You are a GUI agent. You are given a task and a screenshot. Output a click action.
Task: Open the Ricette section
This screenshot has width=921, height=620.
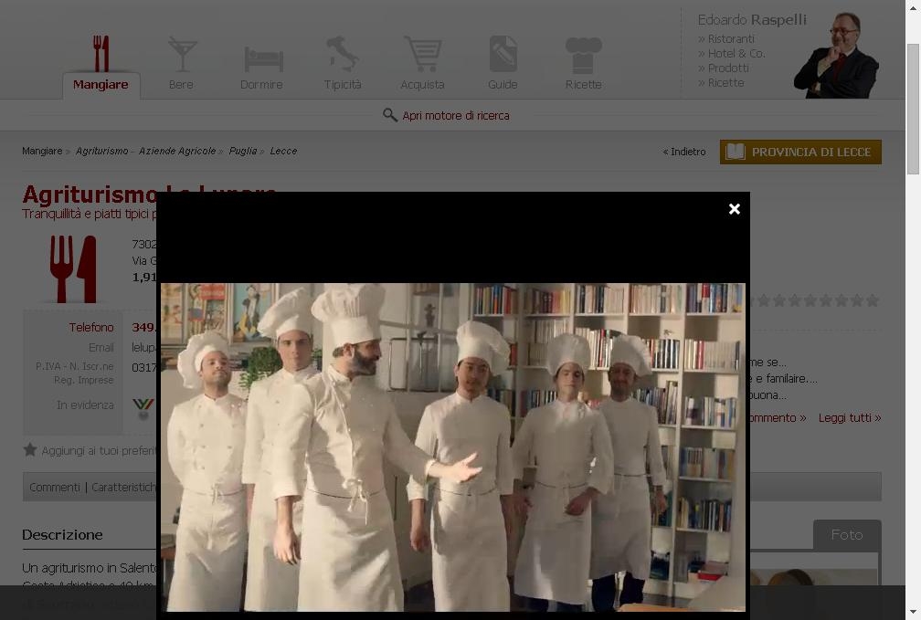(583, 85)
